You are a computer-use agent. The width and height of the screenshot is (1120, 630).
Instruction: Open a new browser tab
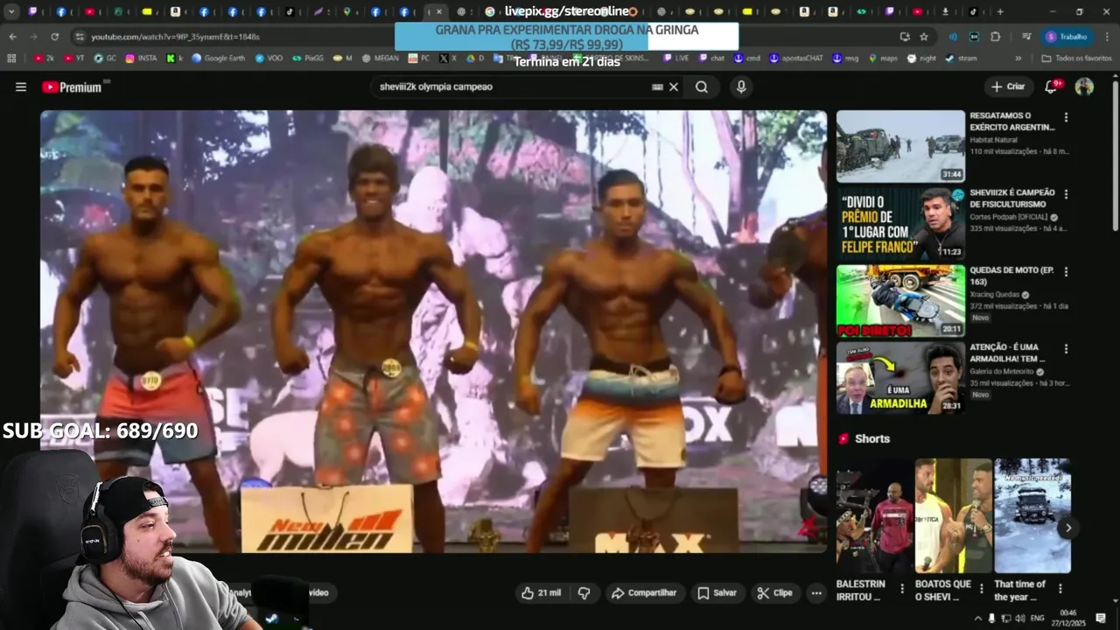tap(1000, 11)
